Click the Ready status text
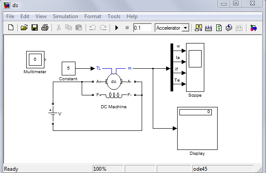Screen dimensions: 266x173 pyautogui.click(x=11, y=169)
